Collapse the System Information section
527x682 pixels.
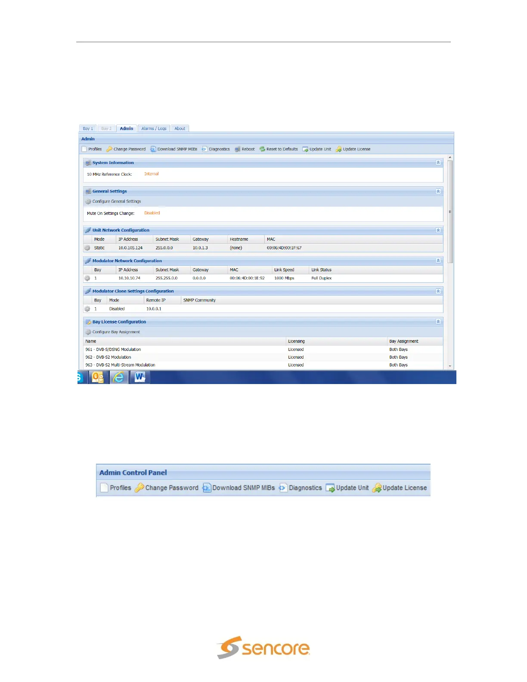tap(438, 163)
